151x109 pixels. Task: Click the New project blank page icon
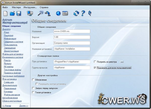click(5, 13)
